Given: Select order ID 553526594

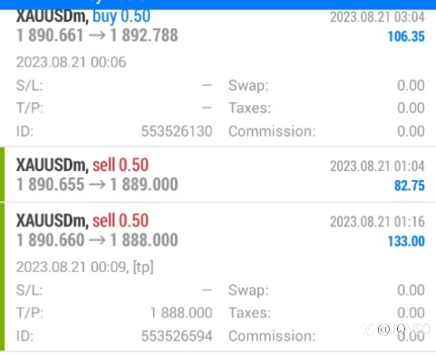Looking at the screenshot, I should [177, 336].
